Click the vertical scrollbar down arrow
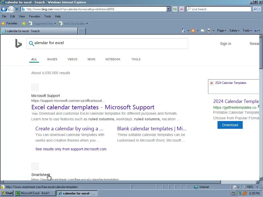Viewport: 263px width, 197px height. tap(261, 179)
